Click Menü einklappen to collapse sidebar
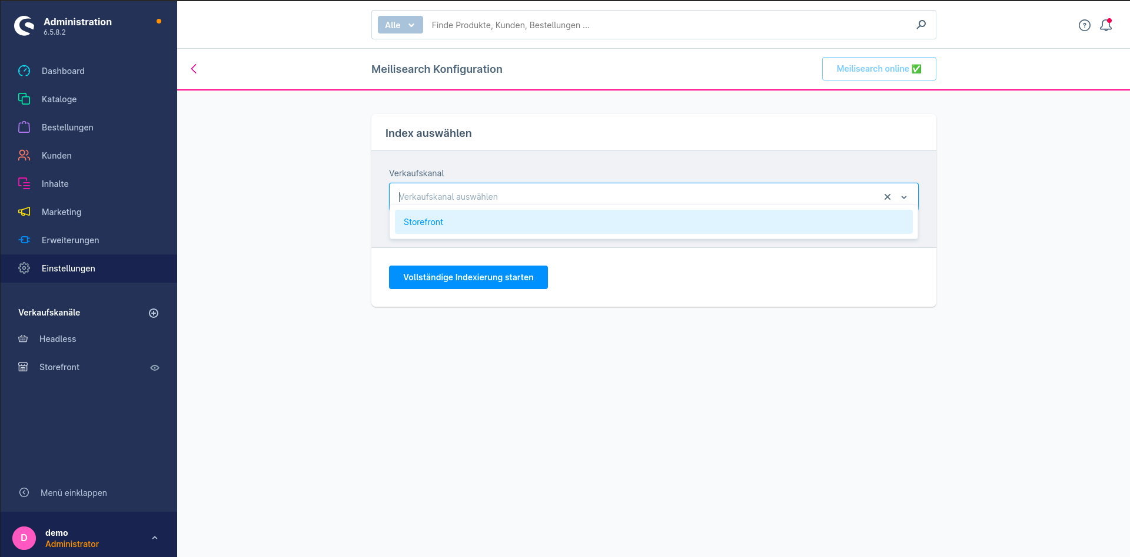Viewport: 1130px width, 557px height. tap(74, 493)
